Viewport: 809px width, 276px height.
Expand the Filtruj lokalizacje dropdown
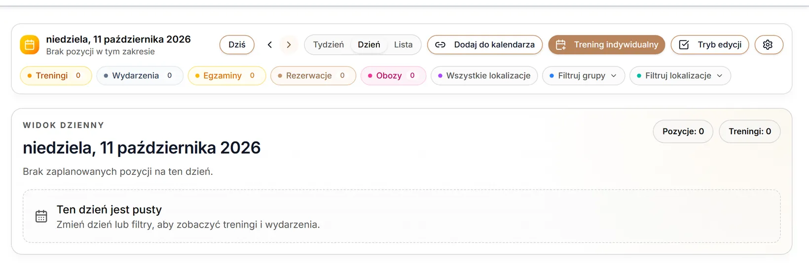pos(680,76)
